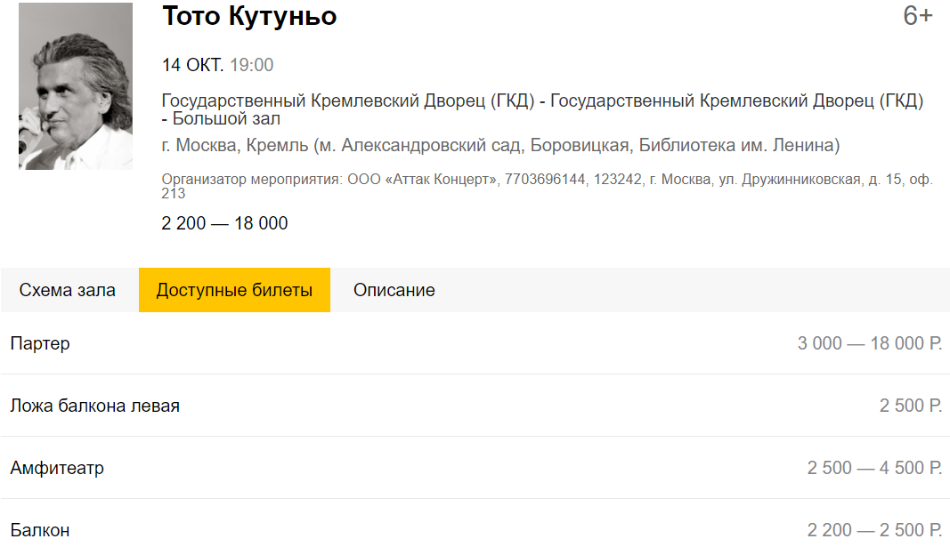Click the 19:00 start time
Screen dimensions: 950x547
pos(252,65)
